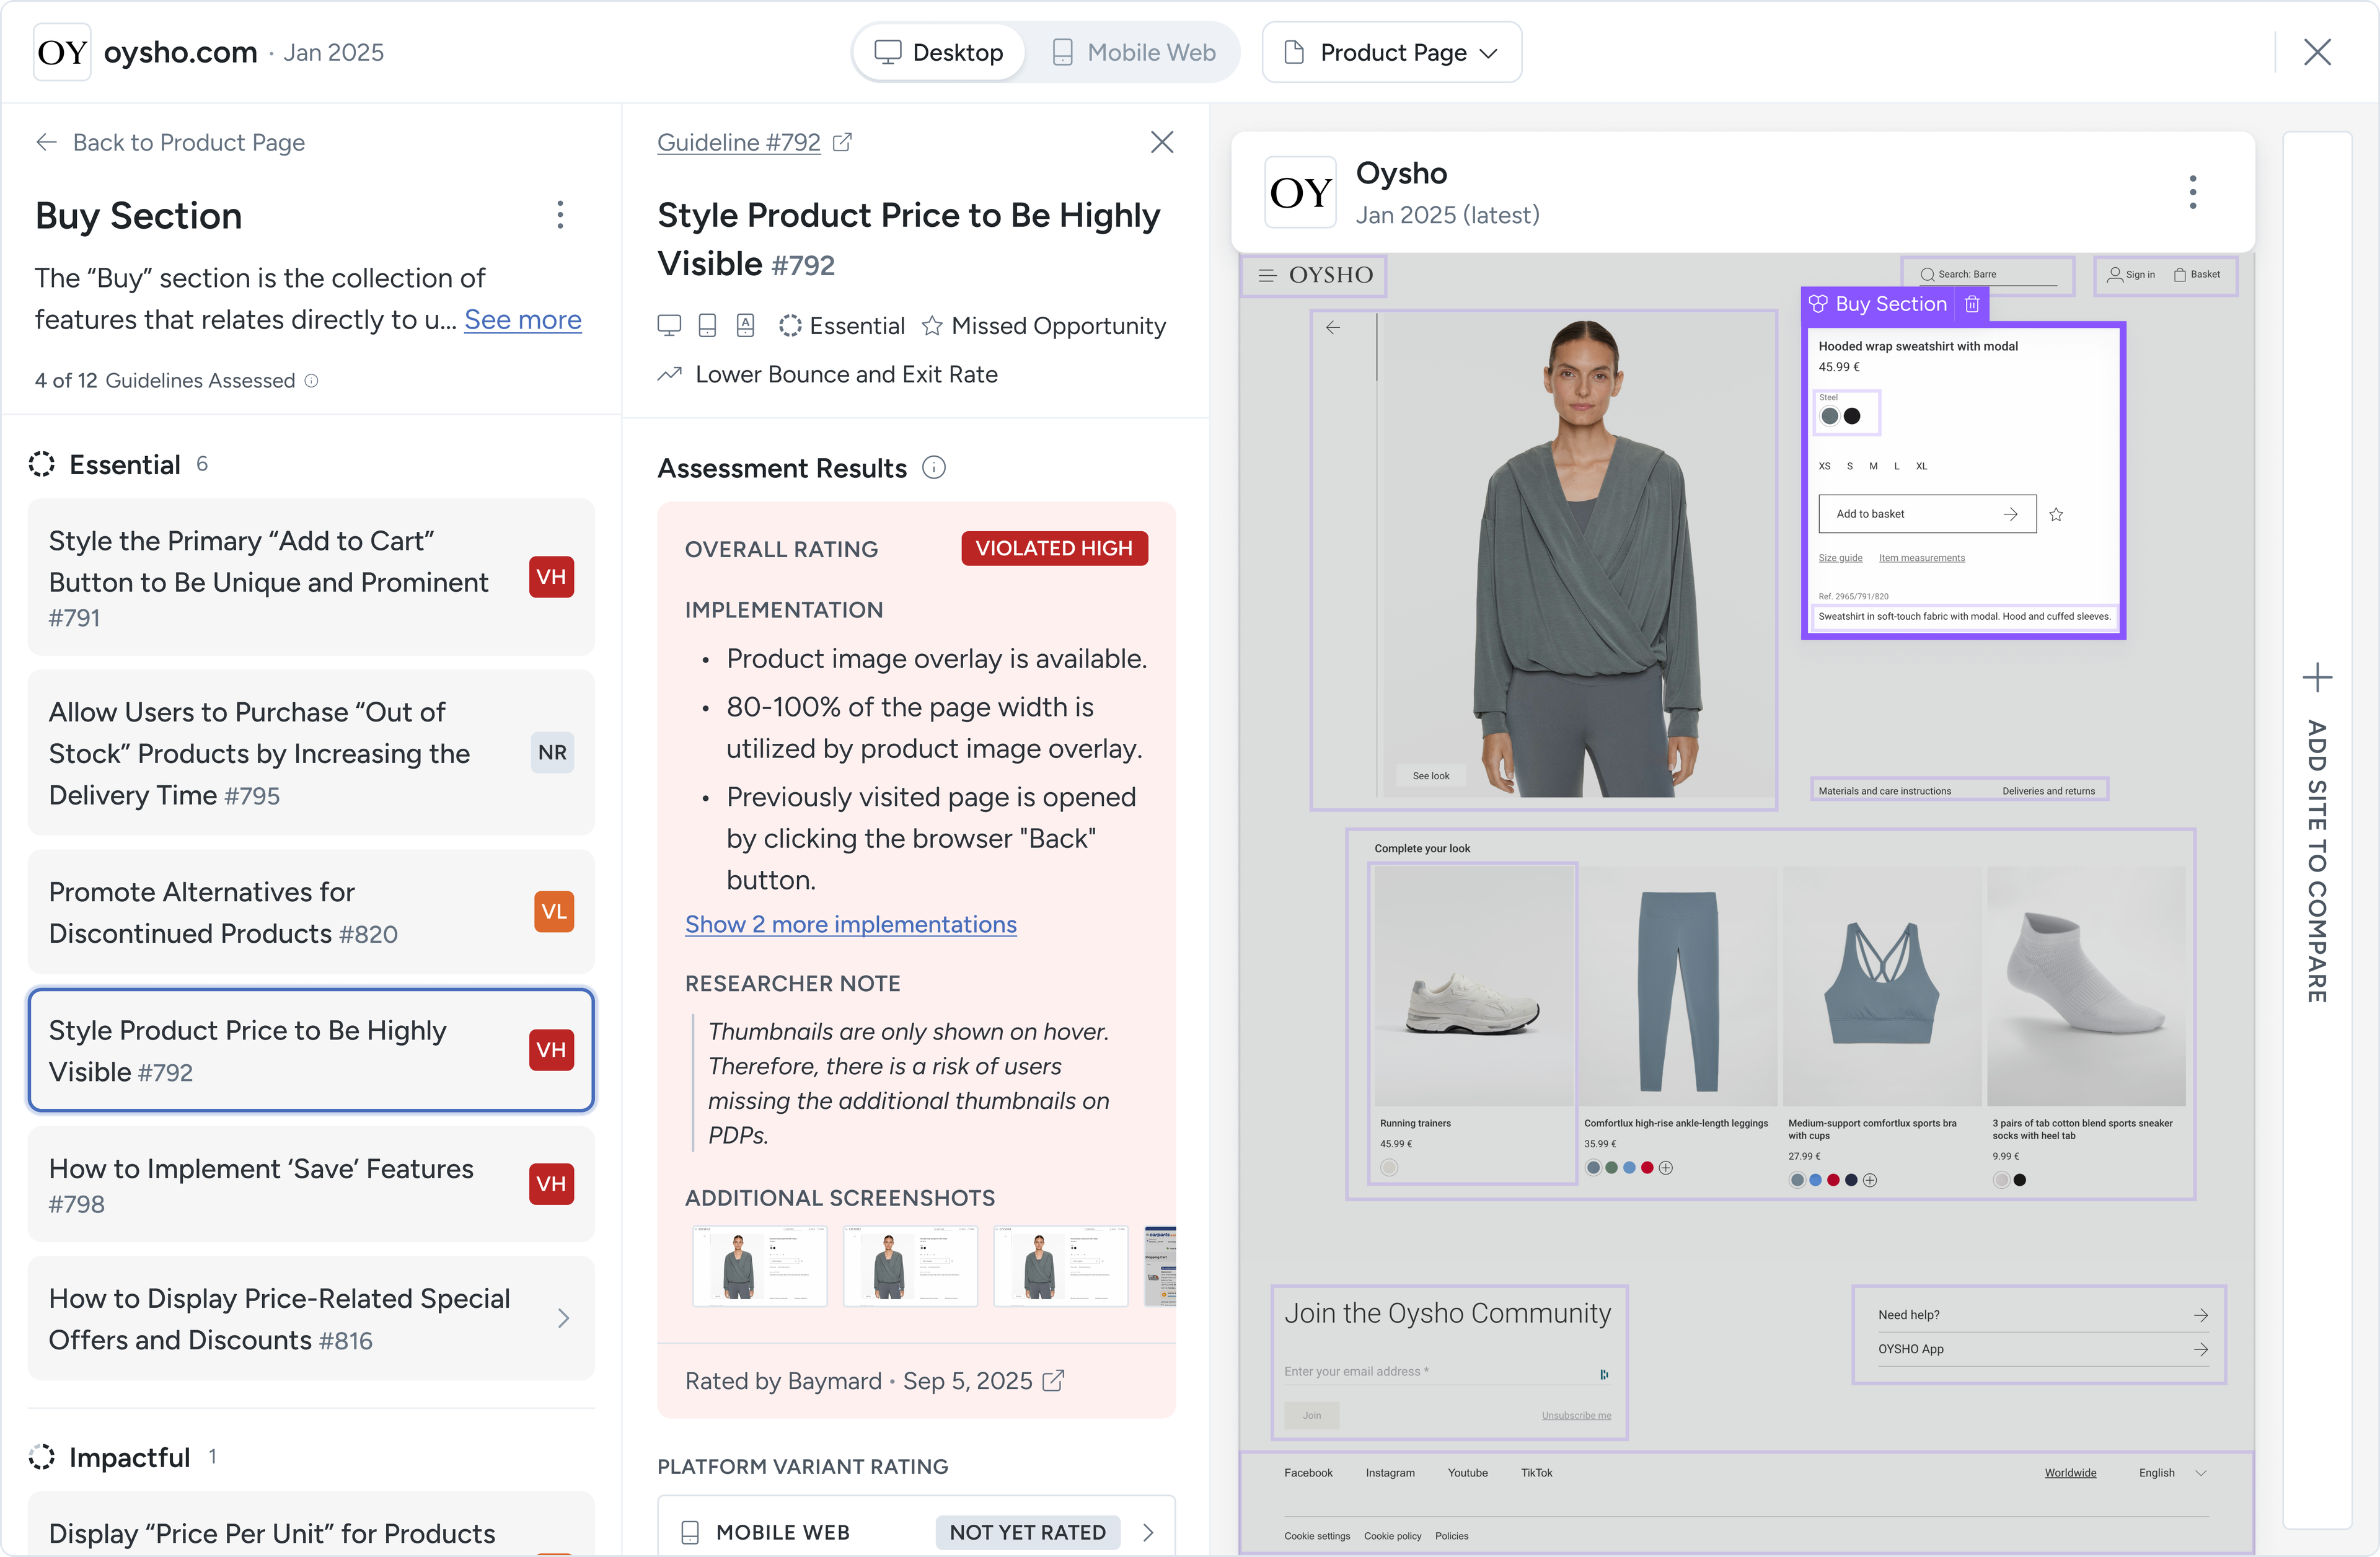The height and width of the screenshot is (1557, 2380).
Task: Click the plus icon to add comparison site
Action: click(2317, 678)
